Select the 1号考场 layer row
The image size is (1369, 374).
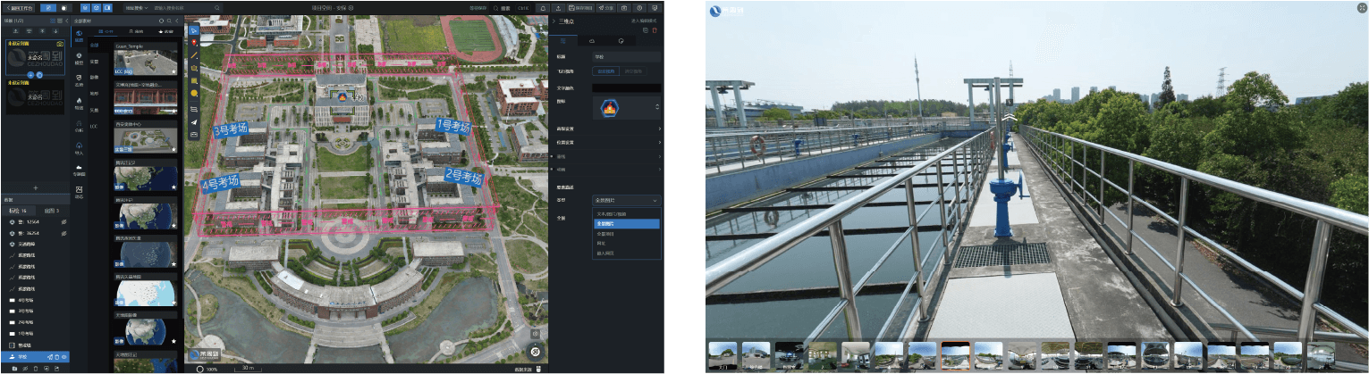[35, 333]
